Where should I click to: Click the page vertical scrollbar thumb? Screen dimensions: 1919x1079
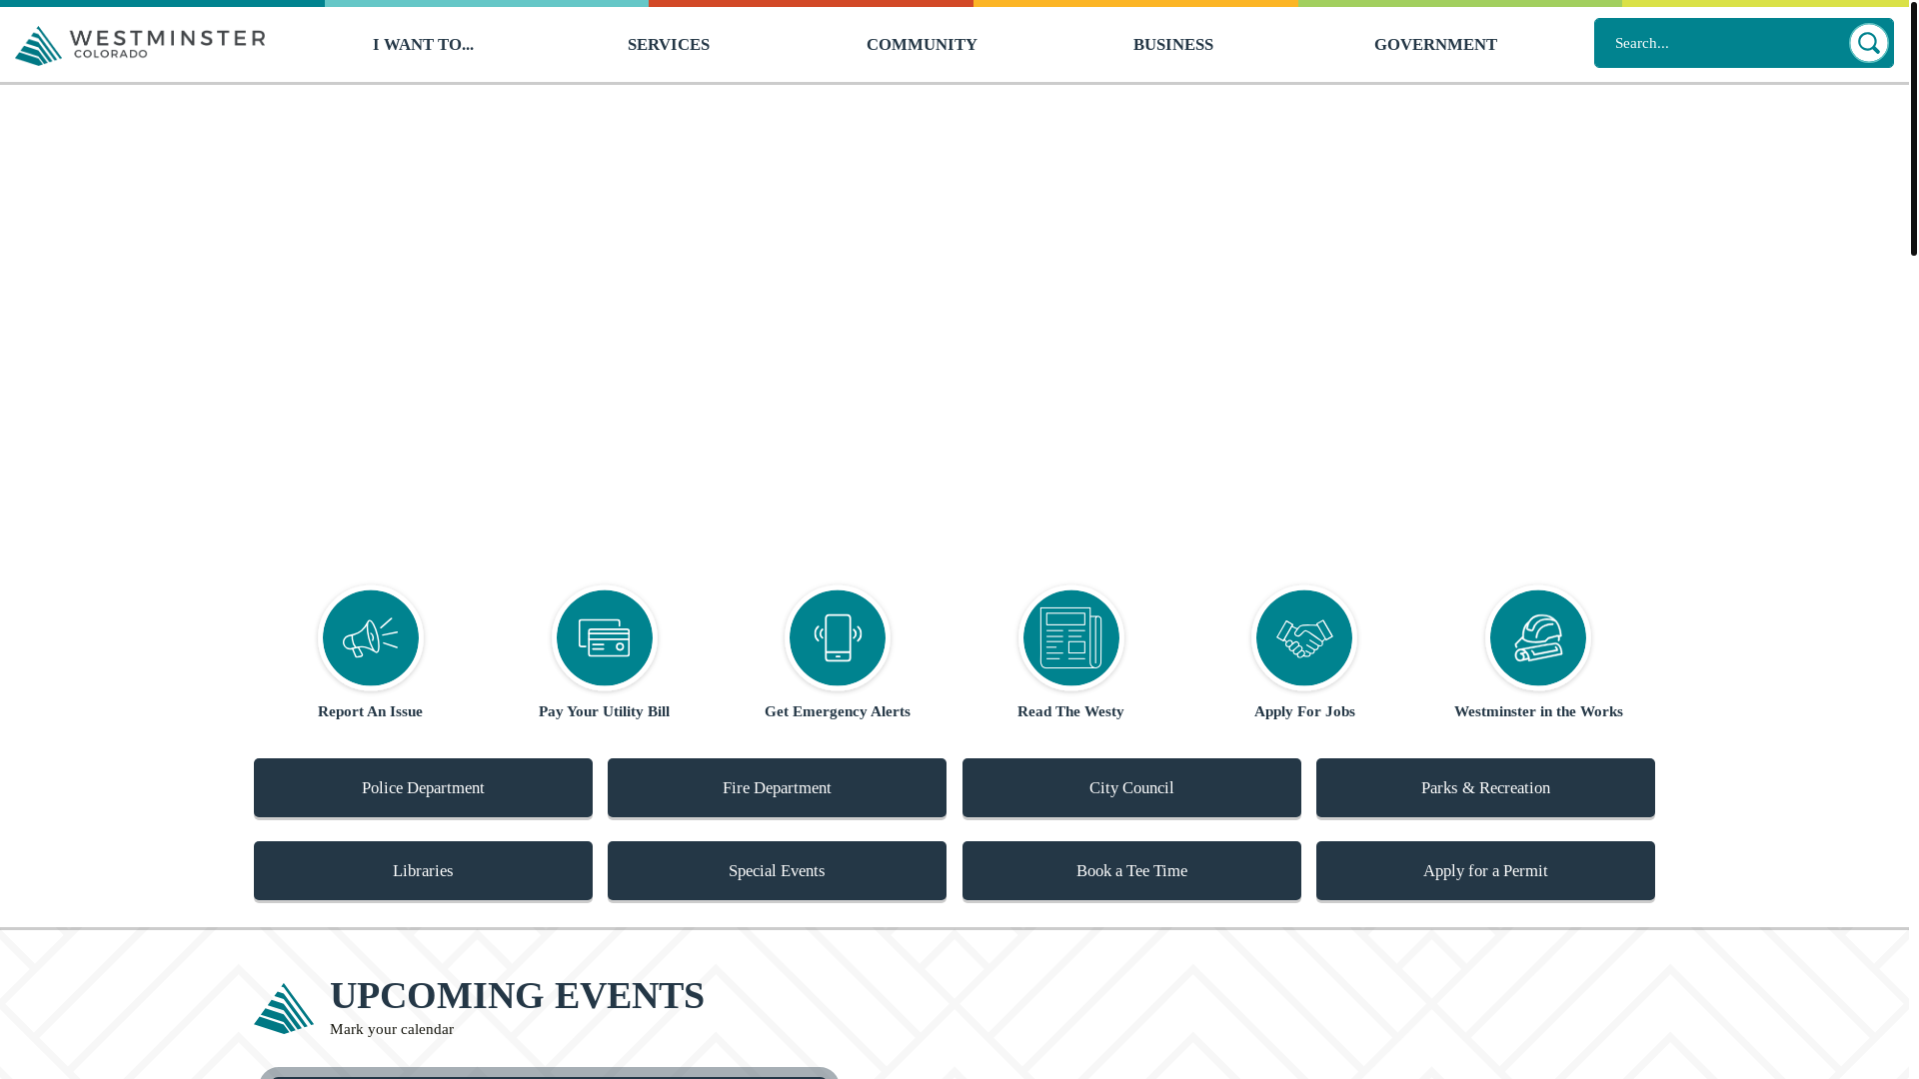[x=1913, y=128]
